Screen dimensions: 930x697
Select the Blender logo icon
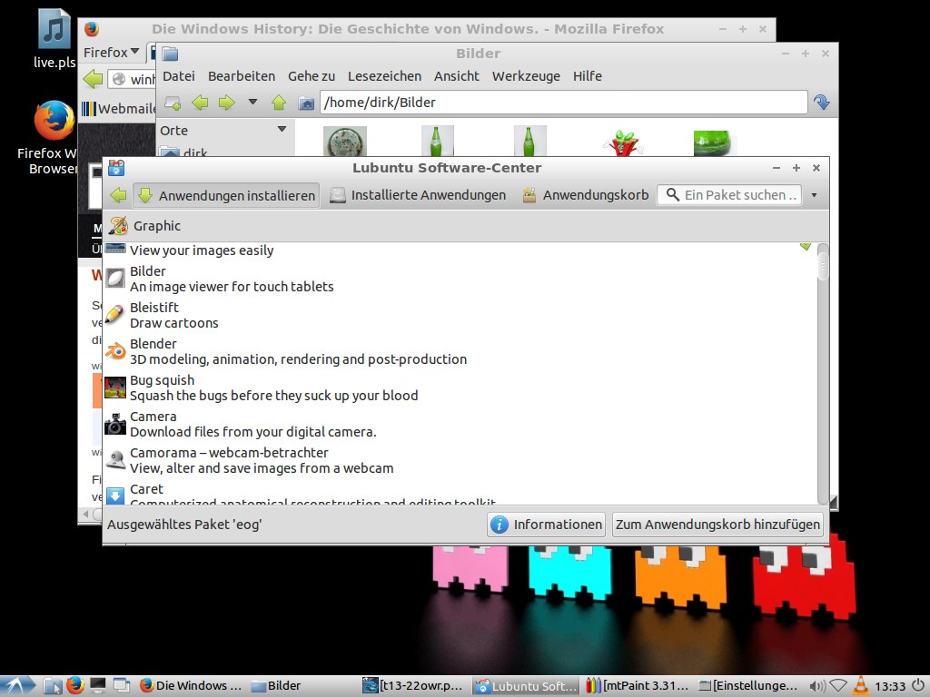[x=115, y=351]
